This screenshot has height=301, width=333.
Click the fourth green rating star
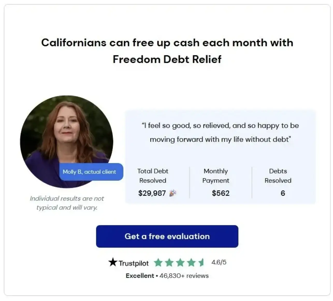pyautogui.click(x=191, y=263)
